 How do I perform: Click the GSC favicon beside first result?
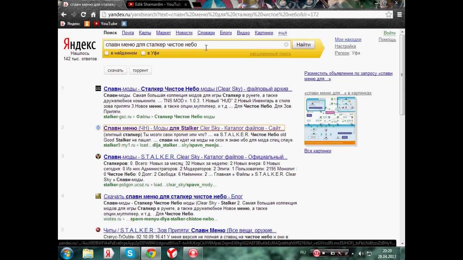pos(98,88)
